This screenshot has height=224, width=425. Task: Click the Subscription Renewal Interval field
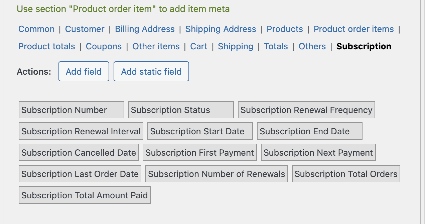tap(81, 131)
